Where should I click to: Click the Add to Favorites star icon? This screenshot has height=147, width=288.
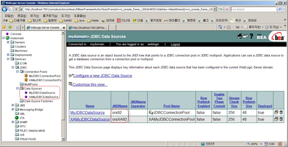coord(10,27)
